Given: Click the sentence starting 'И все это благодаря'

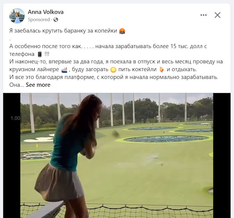Looking at the screenshot, I should tap(114, 77).
